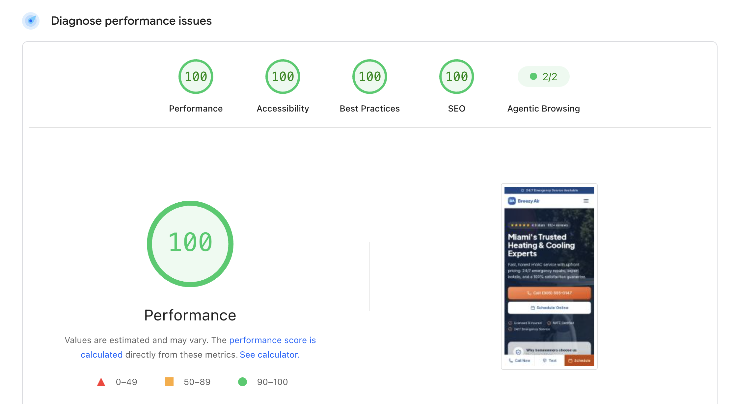The image size is (735, 404).
Task: Click the '0–49' legend text
Action: [126, 382]
